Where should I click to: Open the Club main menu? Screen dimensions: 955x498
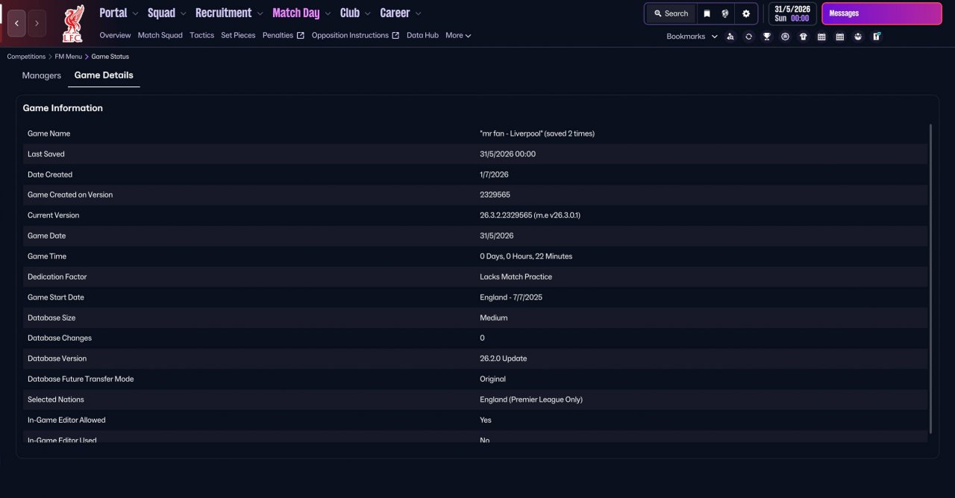[x=350, y=13]
